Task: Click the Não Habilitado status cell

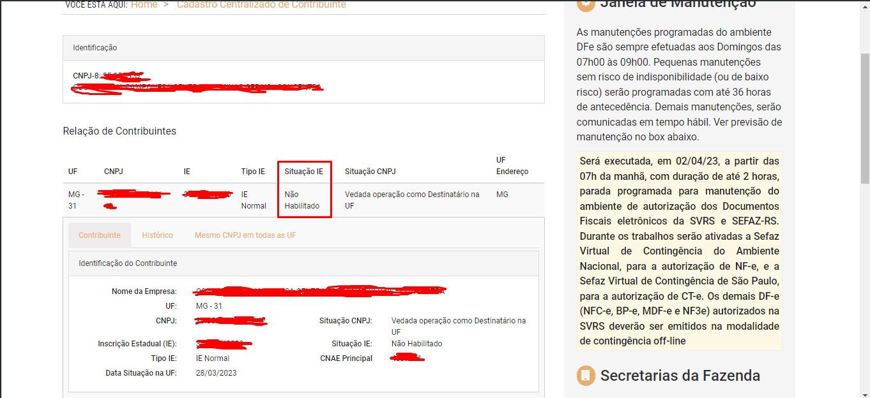Action: pos(302,200)
